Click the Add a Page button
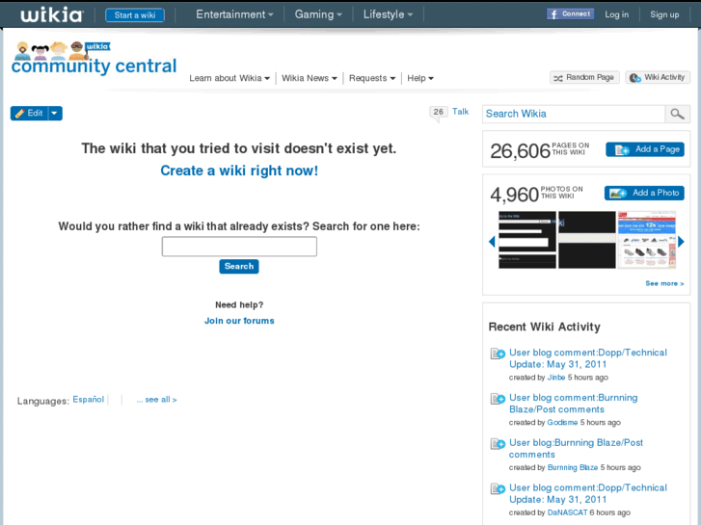701x525 pixels. click(645, 149)
